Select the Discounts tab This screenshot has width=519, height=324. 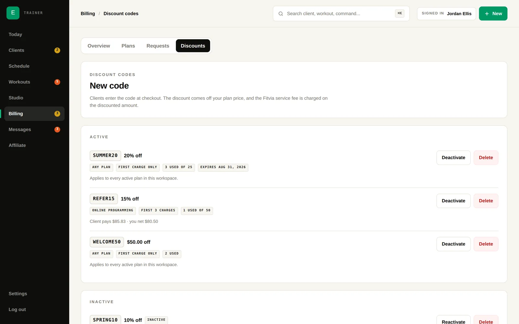[193, 46]
